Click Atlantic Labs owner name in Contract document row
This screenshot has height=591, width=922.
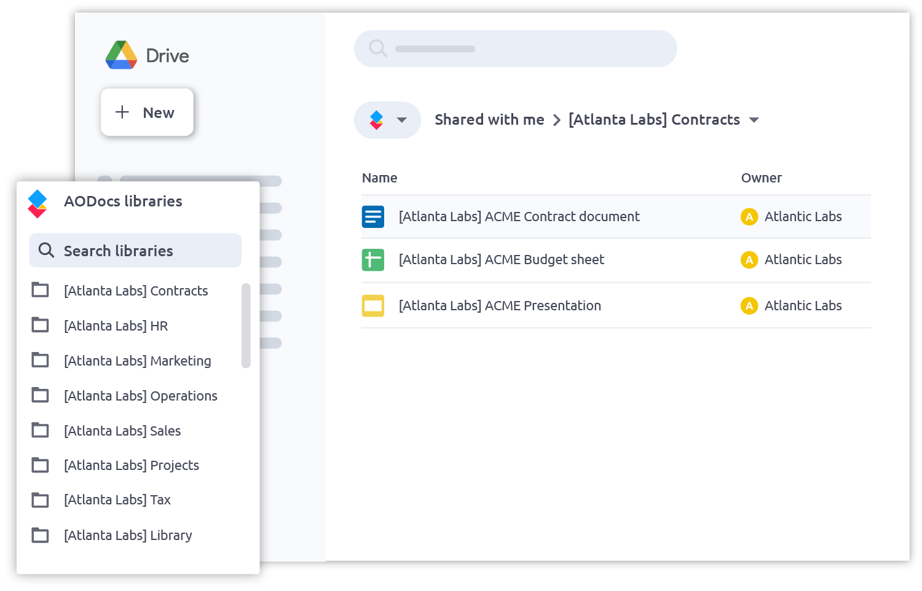tap(803, 216)
